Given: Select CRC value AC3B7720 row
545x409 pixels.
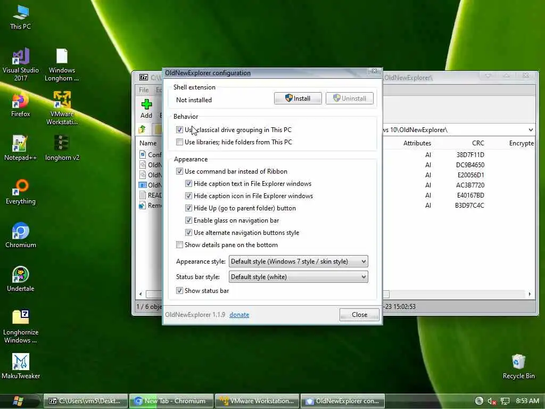Looking at the screenshot, I should click(x=470, y=185).
